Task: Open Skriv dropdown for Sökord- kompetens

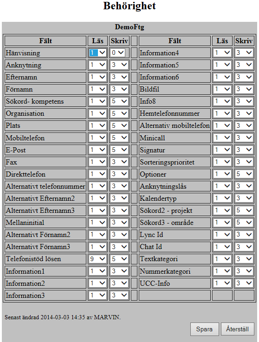Action: click(x=119, y=101)
